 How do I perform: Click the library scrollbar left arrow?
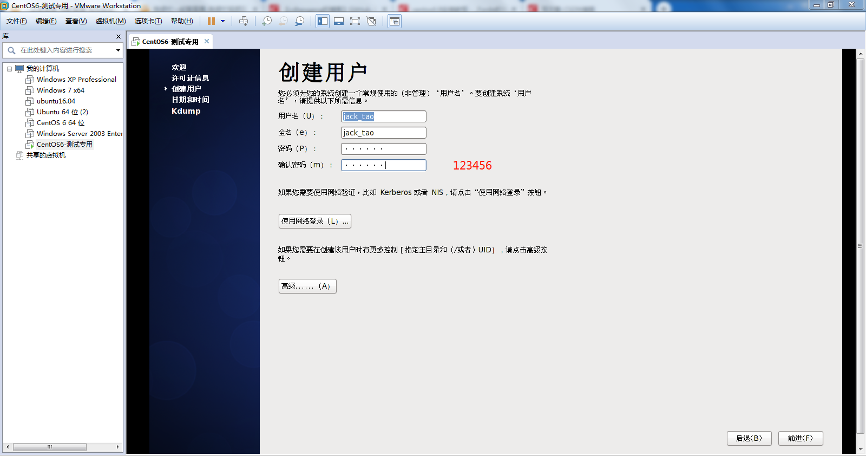pos(7,447)
